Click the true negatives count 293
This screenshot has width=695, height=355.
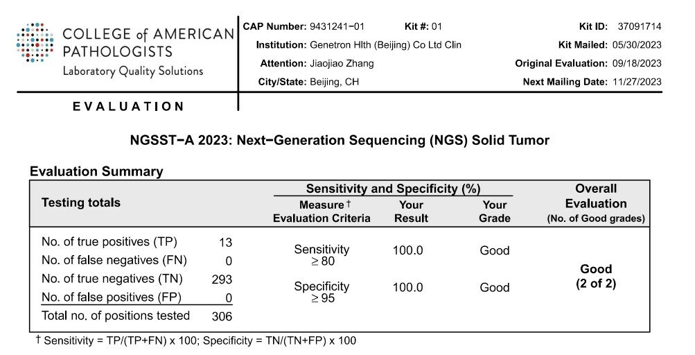click(222, 279)
